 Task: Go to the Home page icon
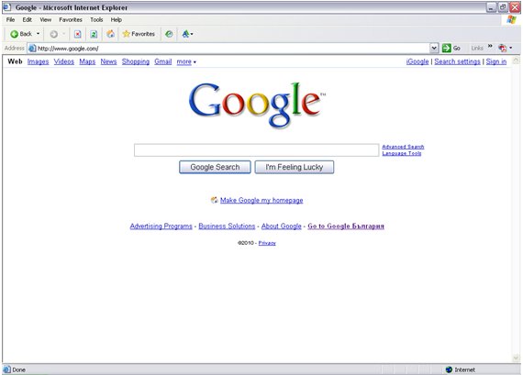[110, 34]
